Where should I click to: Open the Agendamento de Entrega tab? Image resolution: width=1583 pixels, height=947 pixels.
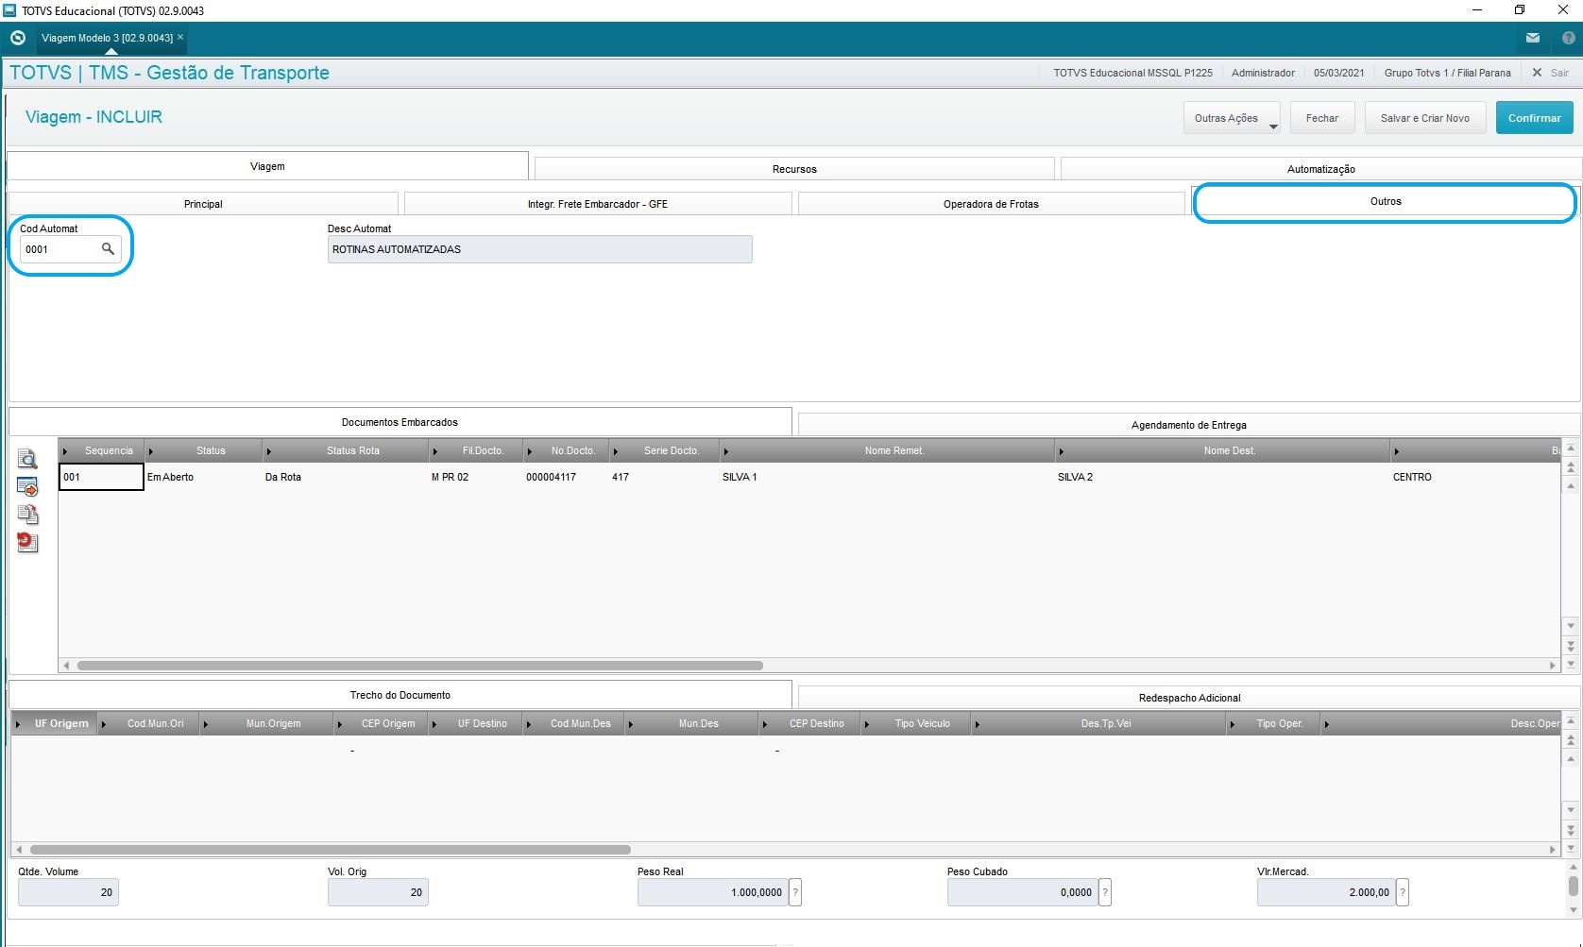pos(1188,425)
